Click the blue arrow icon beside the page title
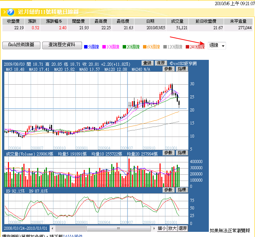Viewport: 255px width, 237px height. point(10,12)
